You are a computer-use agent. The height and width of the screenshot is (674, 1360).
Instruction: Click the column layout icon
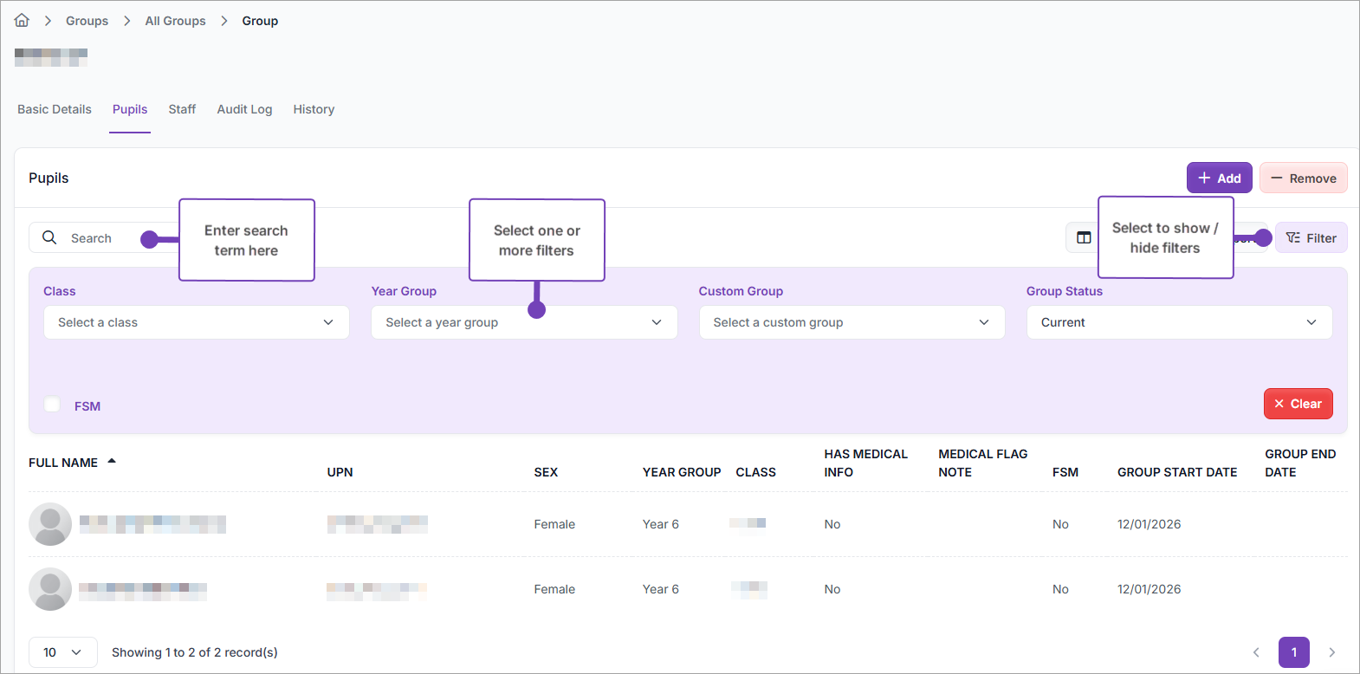pyautogui.click(x=1084, y=237)
